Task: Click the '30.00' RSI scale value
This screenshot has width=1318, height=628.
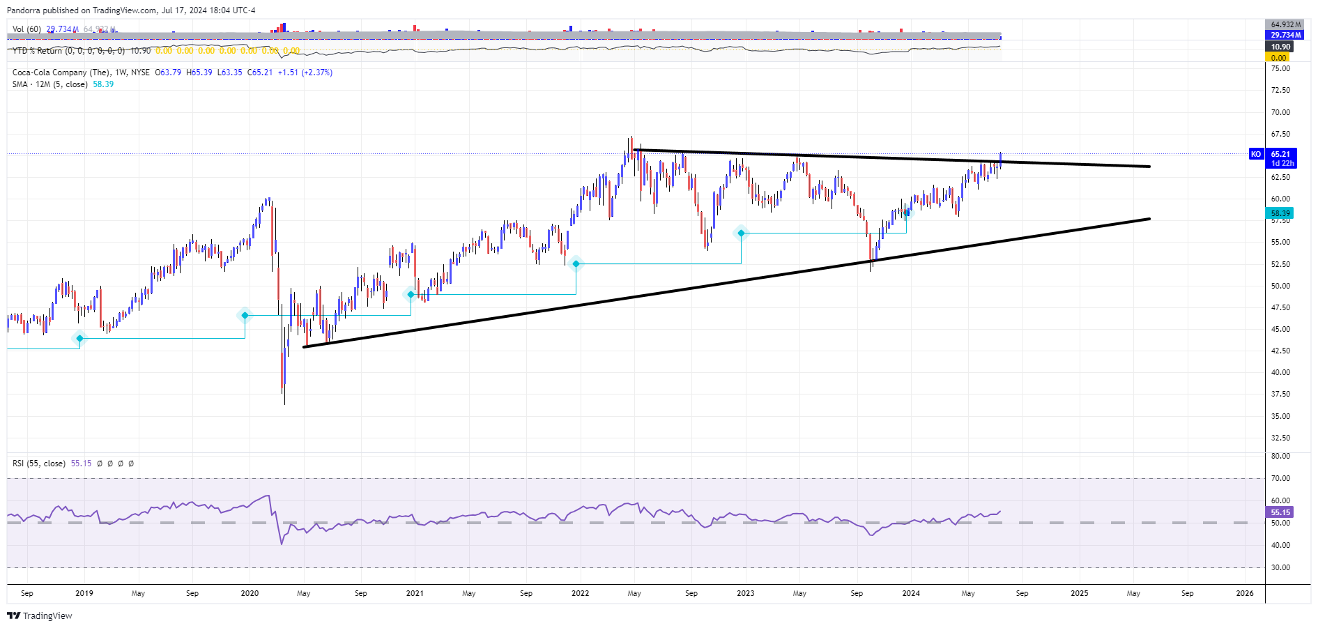Action: [1280, 567]
